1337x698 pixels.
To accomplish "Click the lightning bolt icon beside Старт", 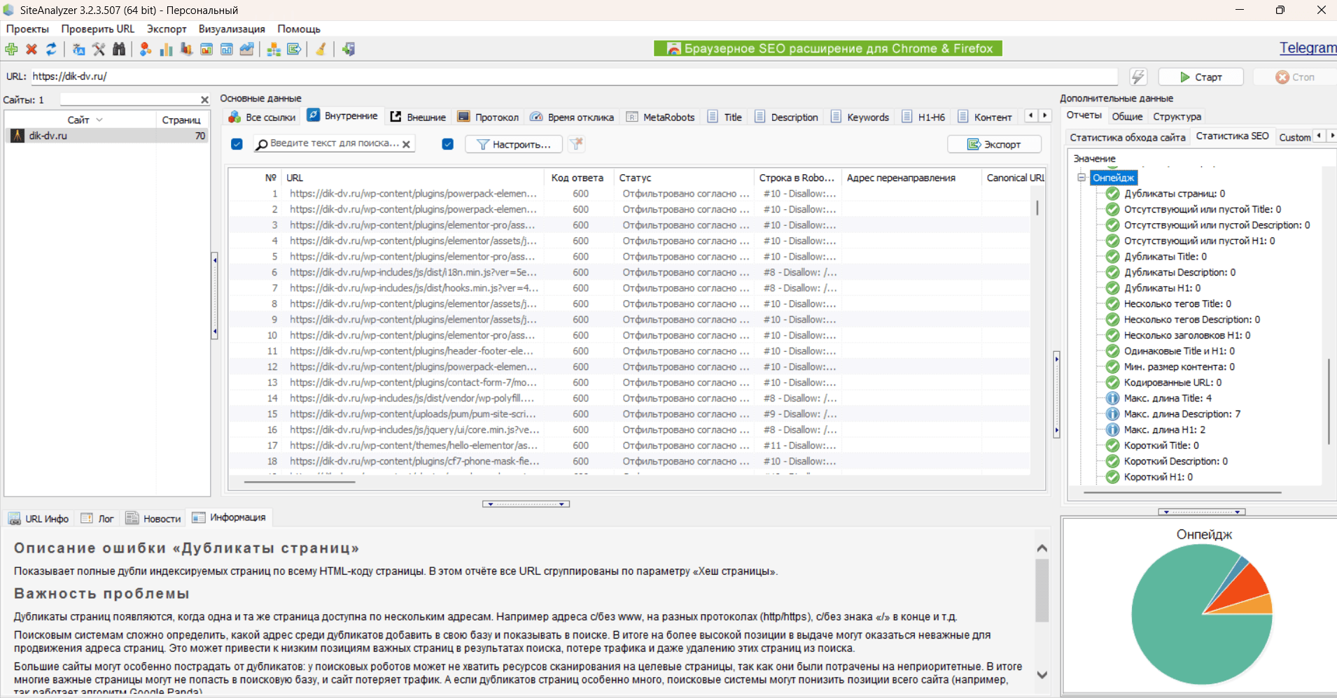I will (1138, 77).
